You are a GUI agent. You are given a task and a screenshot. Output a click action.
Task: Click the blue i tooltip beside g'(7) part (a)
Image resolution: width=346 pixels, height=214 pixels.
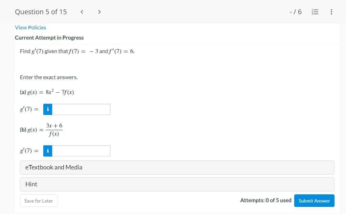47,109
